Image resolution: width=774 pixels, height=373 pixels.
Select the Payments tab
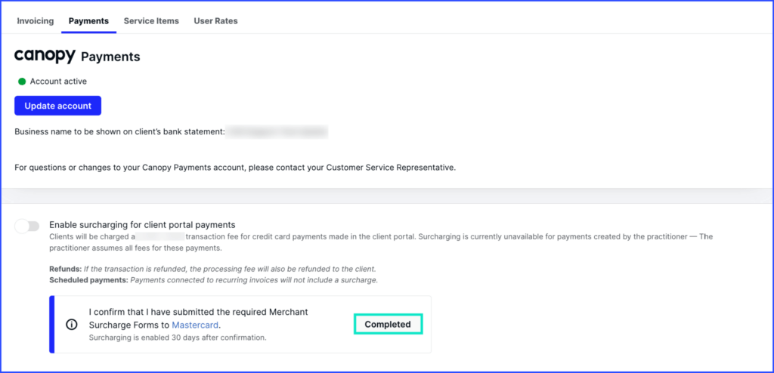click(88, 21)
